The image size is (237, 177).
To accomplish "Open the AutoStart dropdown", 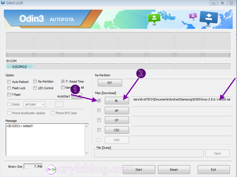I will pos(77,96).
